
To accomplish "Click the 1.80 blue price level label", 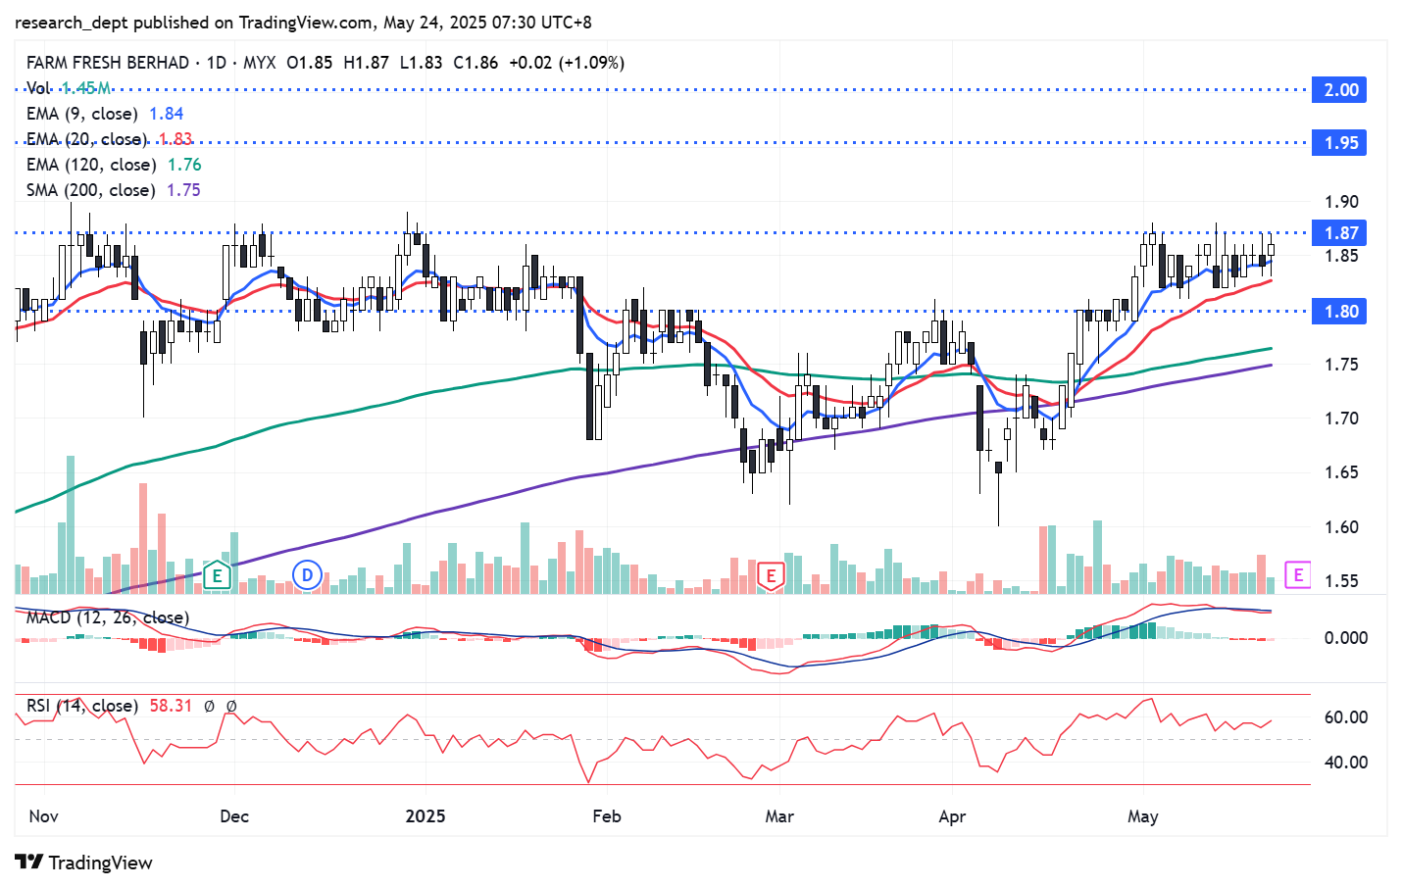I will click(1341, 312).
